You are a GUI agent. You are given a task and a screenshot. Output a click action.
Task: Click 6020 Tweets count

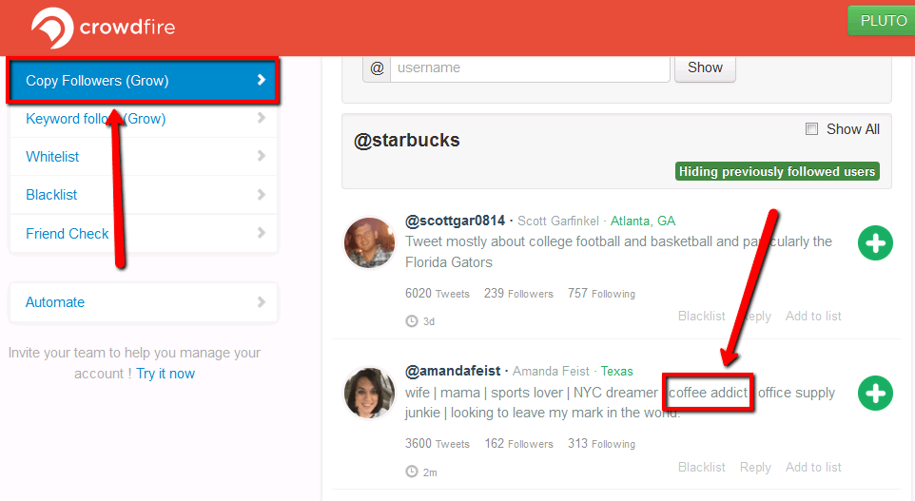438,294
